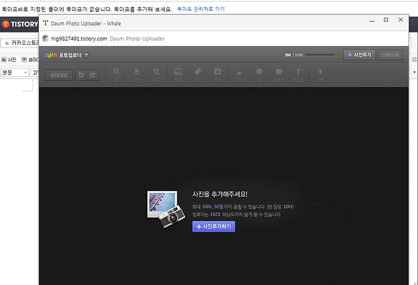The width and height of the screenshot is (418, 285).
Task: Select the 크기 (resize) tool
Action: click(117, 75)
